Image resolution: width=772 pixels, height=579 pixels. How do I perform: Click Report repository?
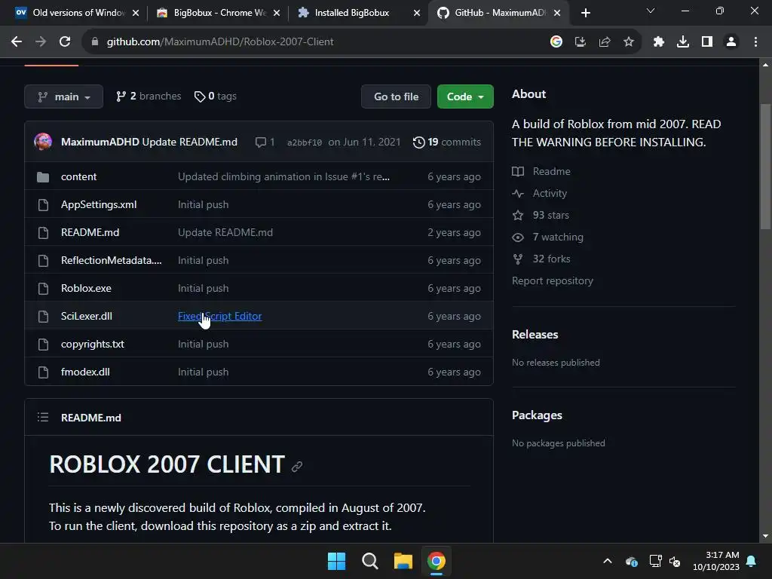click(553, 280)
